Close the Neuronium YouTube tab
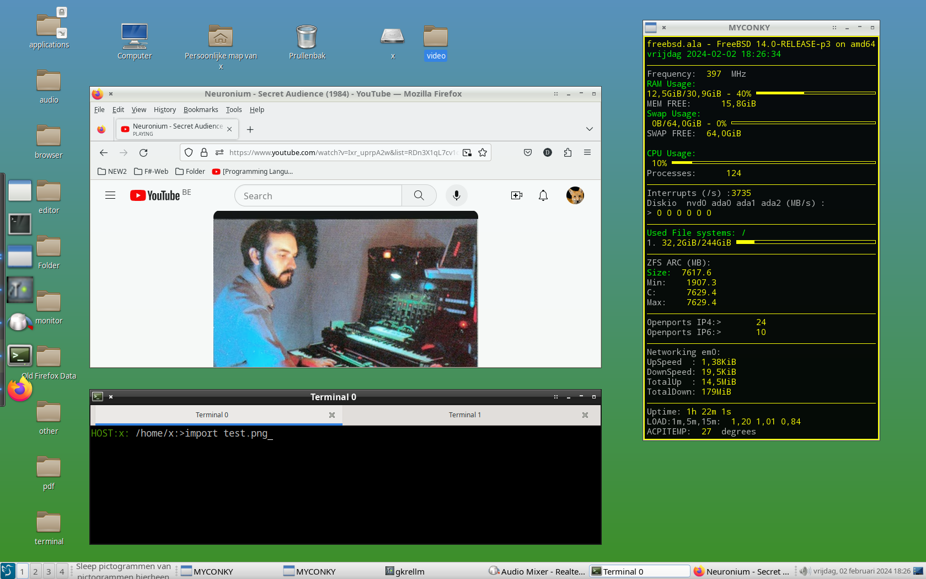The height and width of the screenshot is (579, 926). (229, 129)
